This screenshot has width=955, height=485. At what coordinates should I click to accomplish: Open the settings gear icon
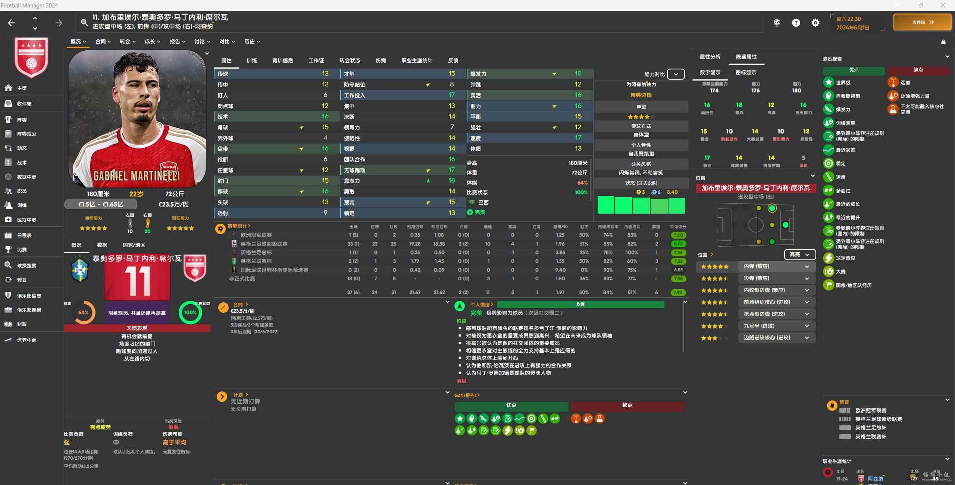click(815, 23)
